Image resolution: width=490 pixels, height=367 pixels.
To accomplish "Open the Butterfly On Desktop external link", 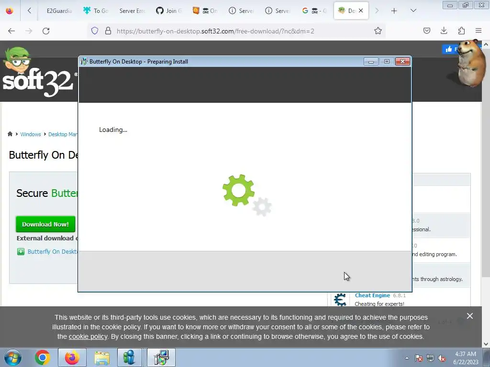I will (52, 251).
